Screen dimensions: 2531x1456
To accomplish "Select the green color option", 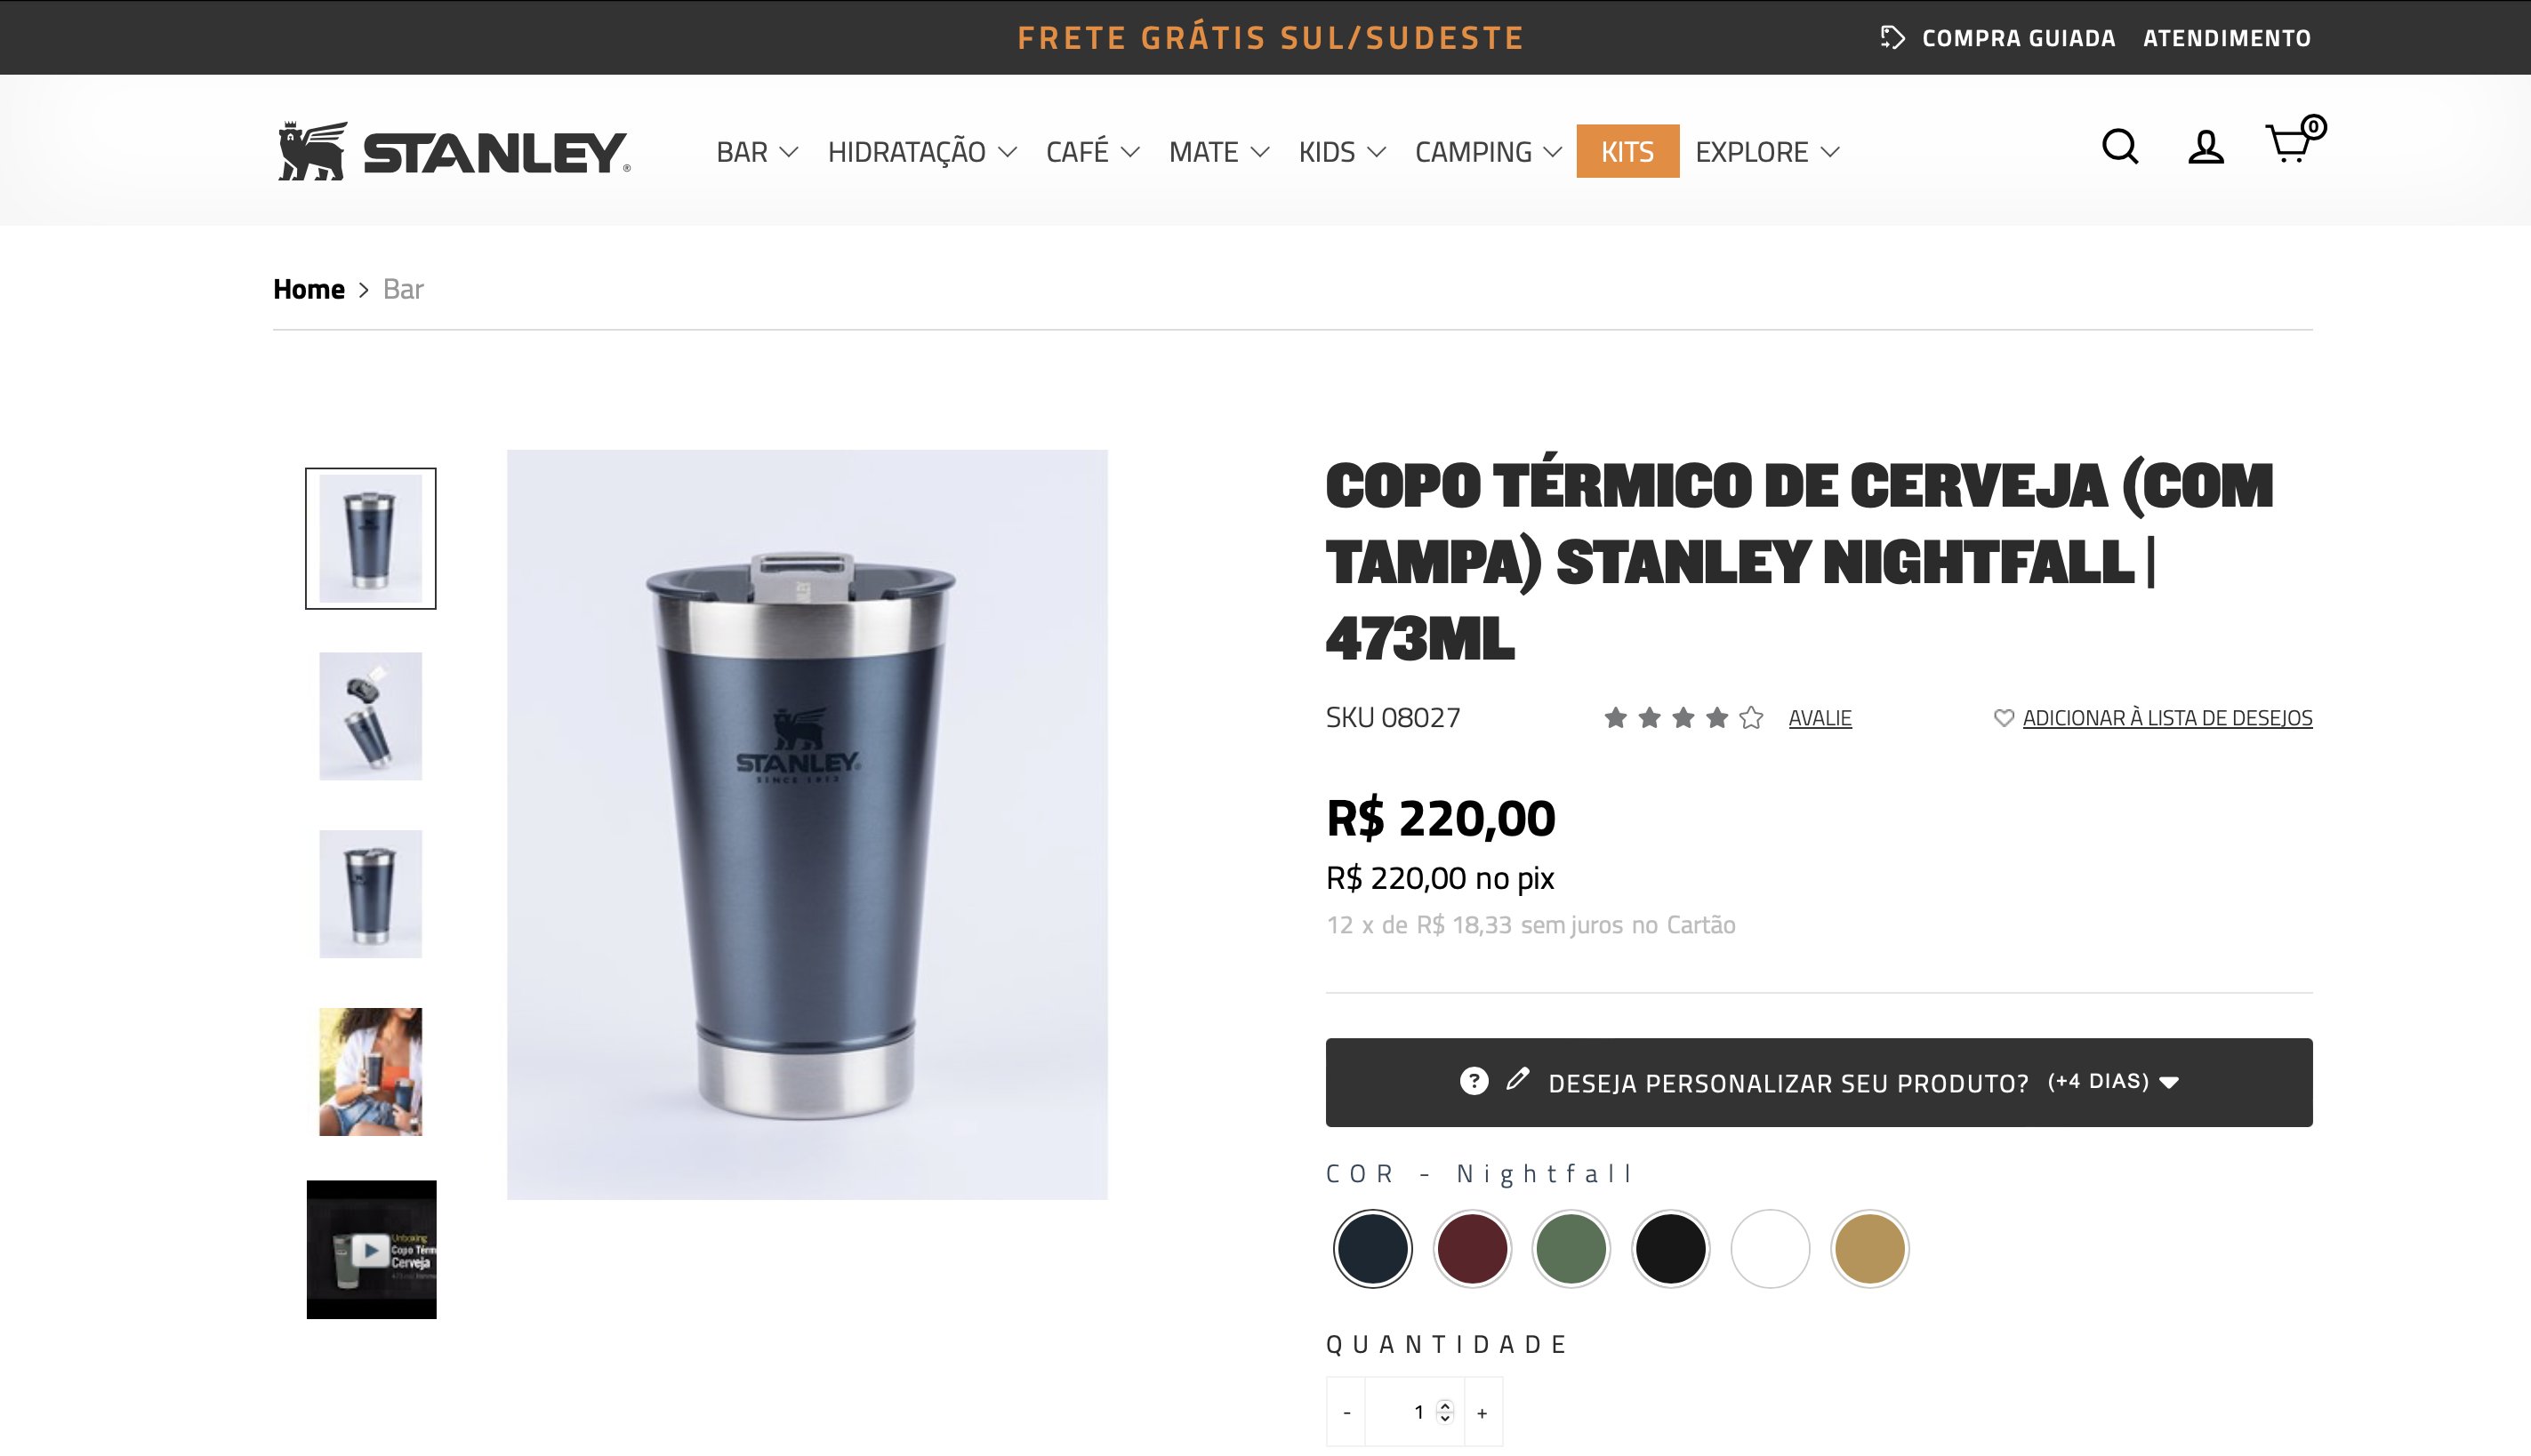I will (x=1571, y=1249).
